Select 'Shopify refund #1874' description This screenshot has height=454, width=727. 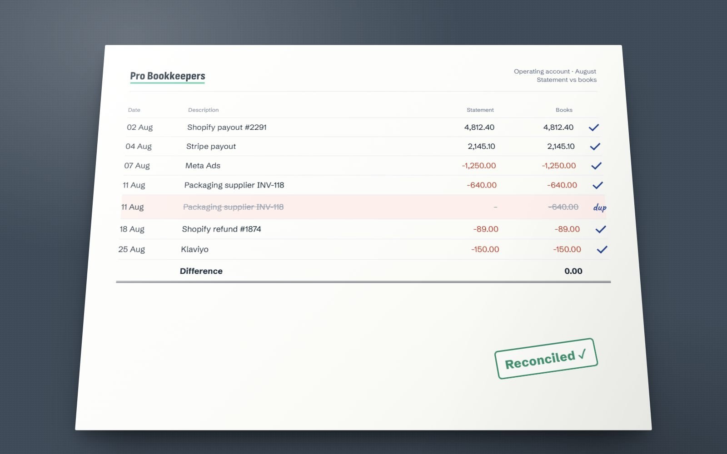tap(221, 229)
